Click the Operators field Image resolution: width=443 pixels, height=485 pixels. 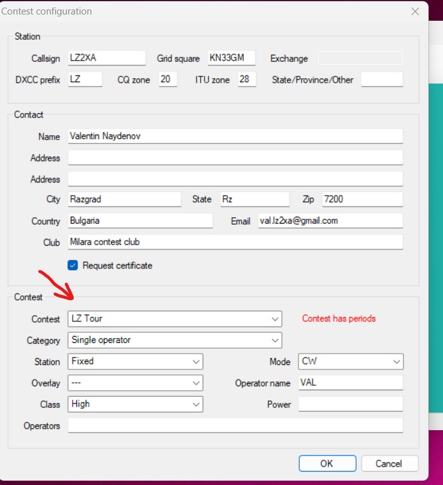point(235,425)
